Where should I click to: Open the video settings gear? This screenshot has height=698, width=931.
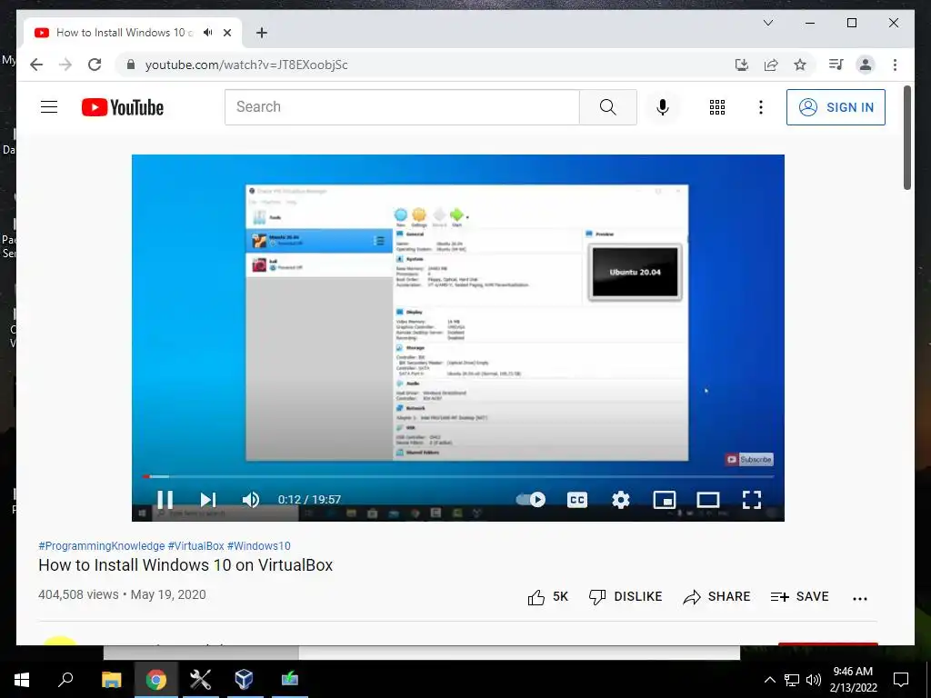620,500
